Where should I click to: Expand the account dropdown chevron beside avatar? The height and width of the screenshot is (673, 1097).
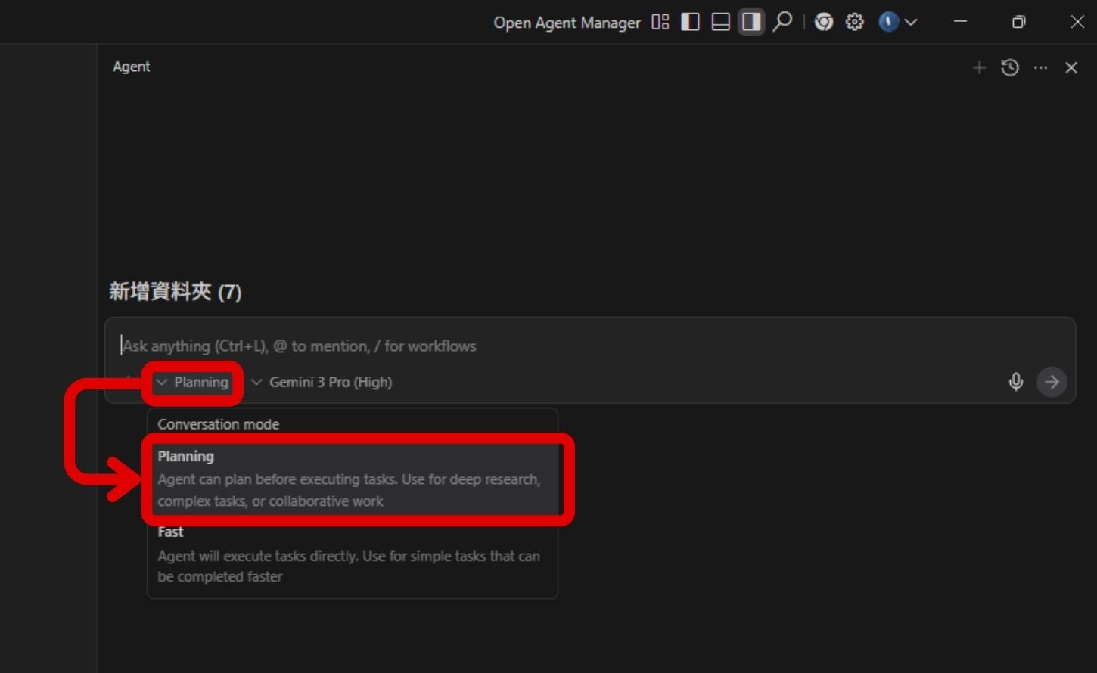coord(911,23)
